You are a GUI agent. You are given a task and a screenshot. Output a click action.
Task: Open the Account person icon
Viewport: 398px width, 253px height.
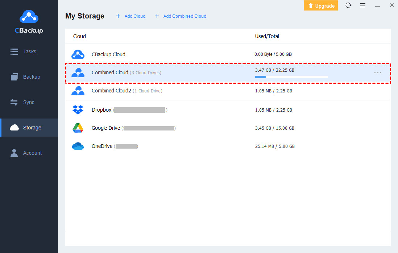(14, 153)
